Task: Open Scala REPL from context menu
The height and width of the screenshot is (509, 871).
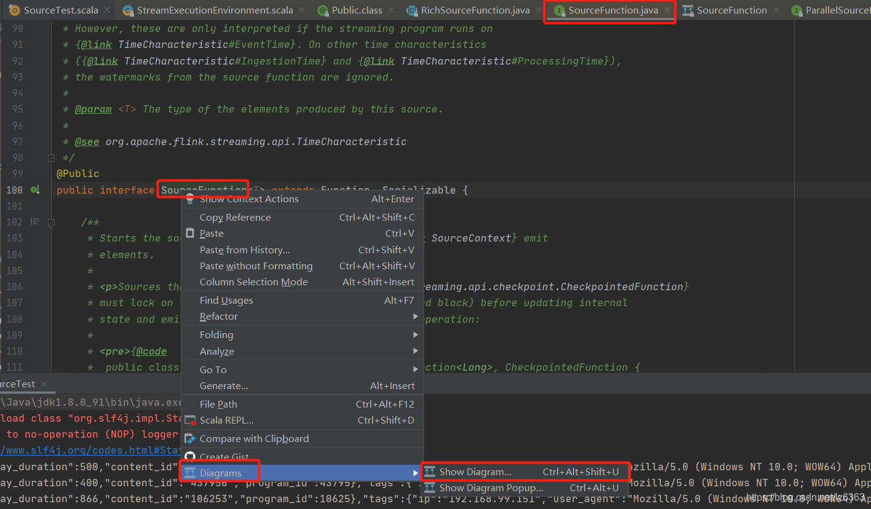Action: 302,420
